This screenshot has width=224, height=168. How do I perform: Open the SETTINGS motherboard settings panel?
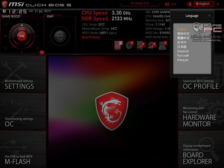(23, 74)
